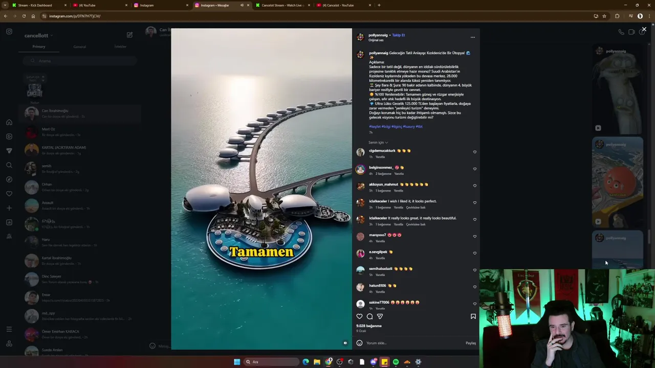Compose a new message with the pencil icon

pyautogui.click(x=129, y=35)
